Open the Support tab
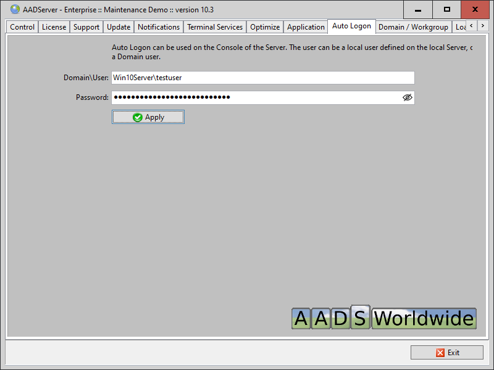 coord(86,27)
